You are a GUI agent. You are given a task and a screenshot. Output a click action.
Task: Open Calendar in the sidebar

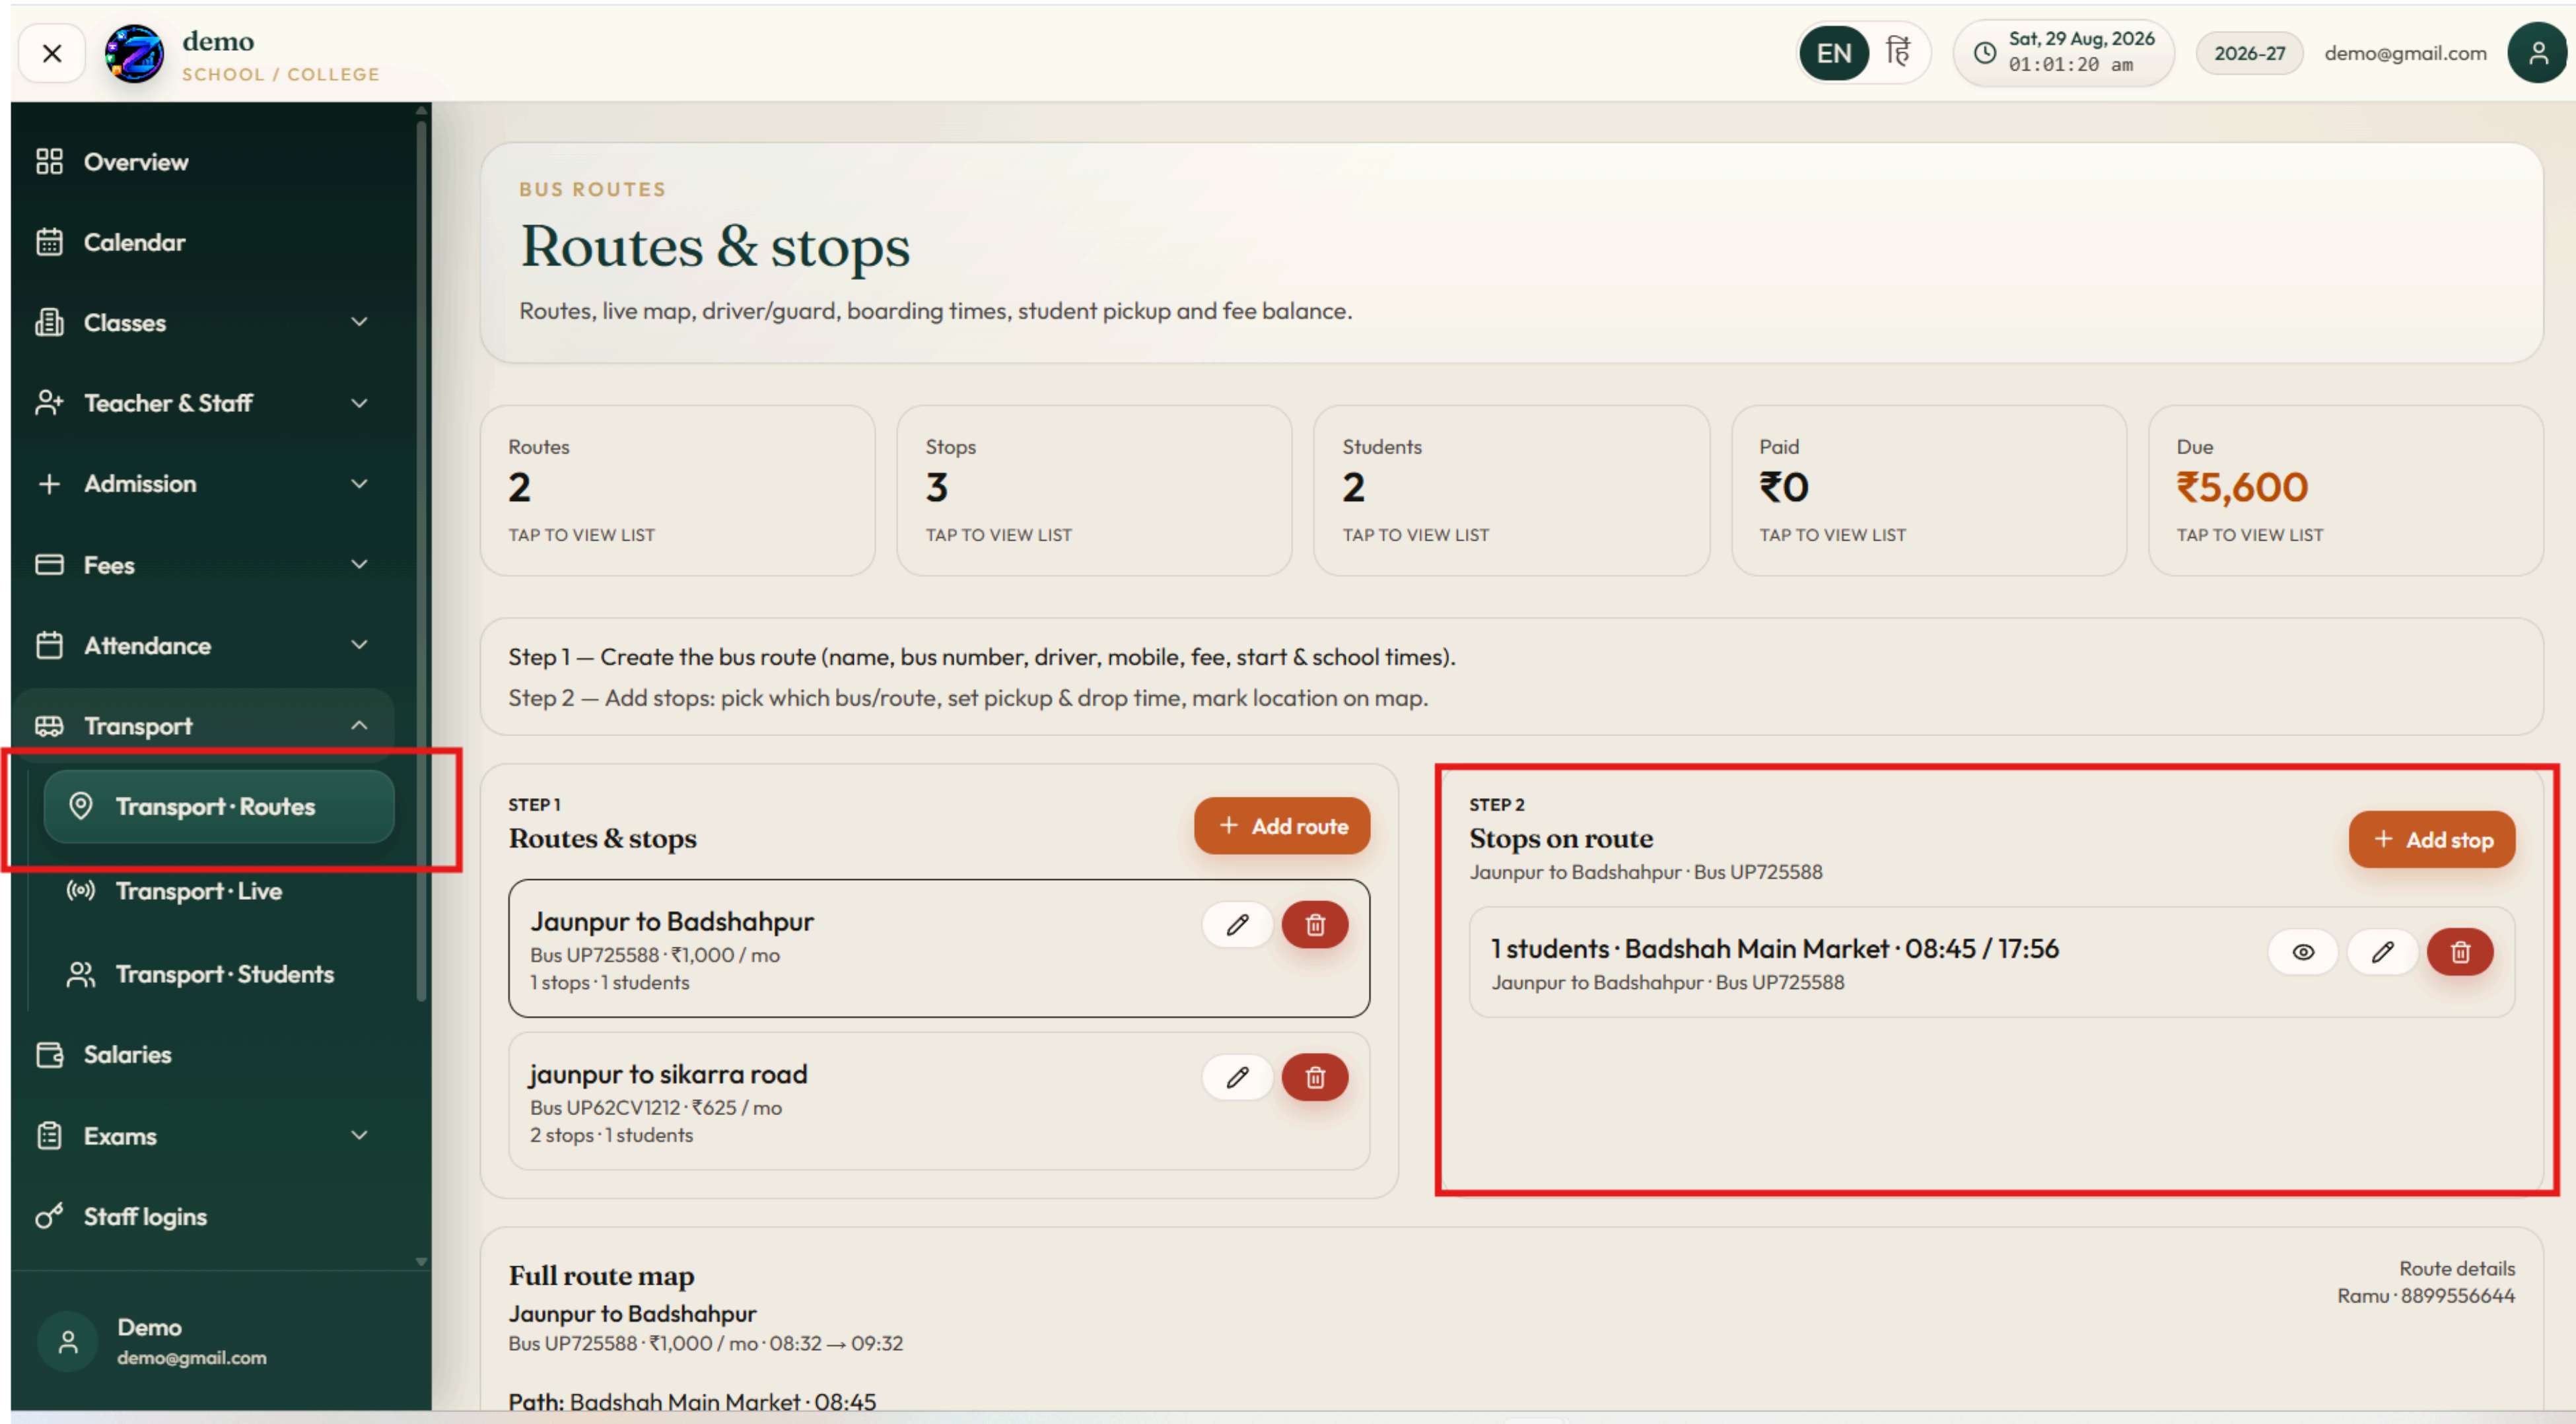[x=203, y=242]
